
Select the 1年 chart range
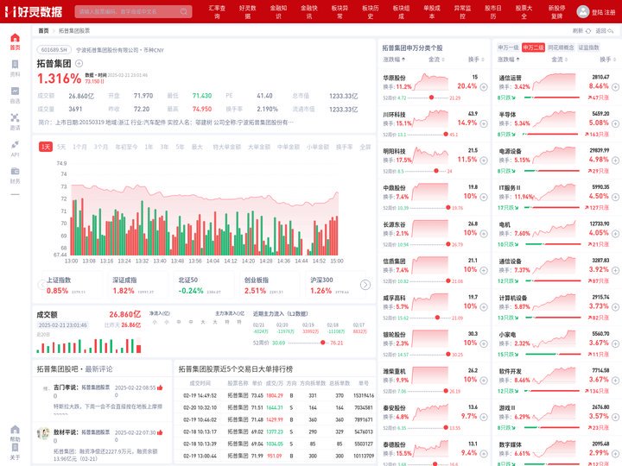point(149,147)
